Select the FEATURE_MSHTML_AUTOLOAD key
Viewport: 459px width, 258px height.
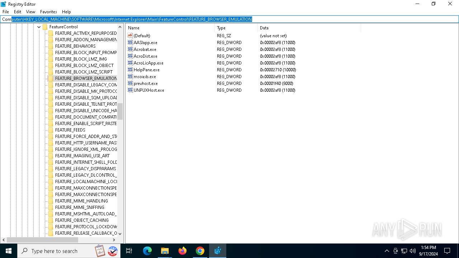(x=86, y=214)
